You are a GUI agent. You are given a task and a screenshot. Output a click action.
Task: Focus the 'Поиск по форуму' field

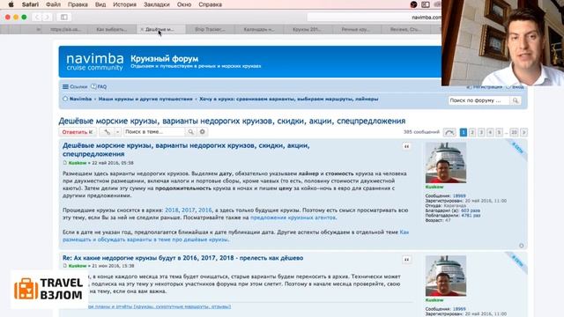click(479, 100)
